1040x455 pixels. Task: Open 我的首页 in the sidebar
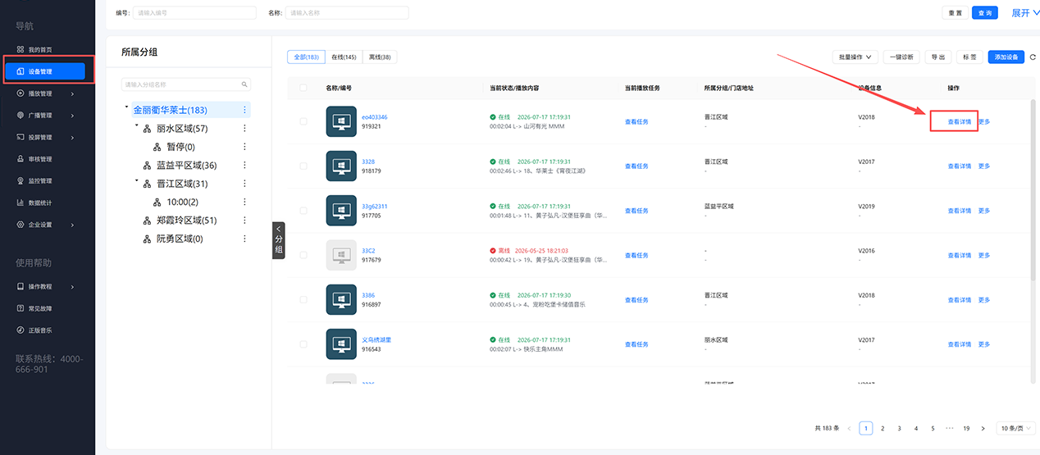40,50
